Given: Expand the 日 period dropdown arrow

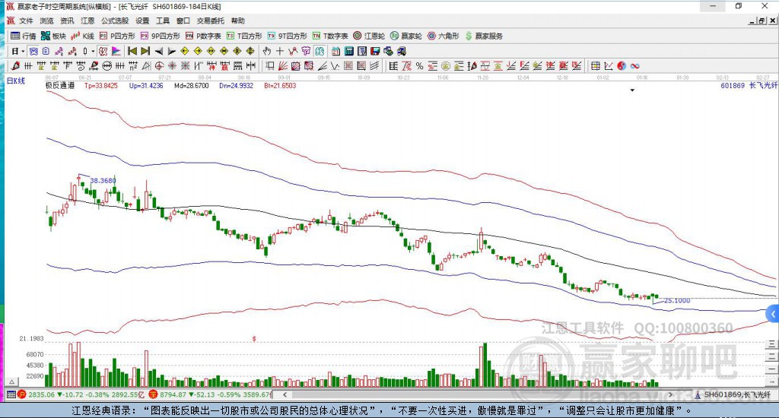Looking at the screenshot, I should 23,51.
